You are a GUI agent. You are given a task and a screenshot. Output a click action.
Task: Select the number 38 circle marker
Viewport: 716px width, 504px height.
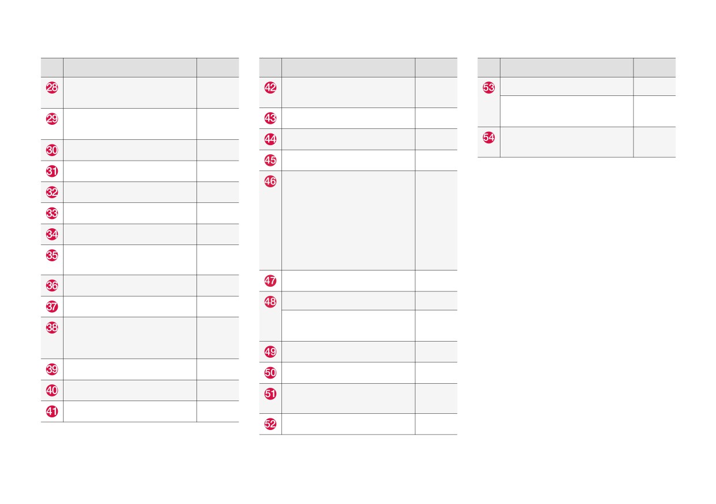tap(52, 328)
